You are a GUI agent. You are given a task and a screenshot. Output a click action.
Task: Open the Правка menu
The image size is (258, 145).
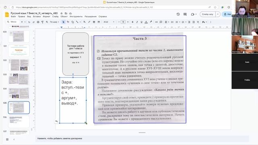21,17
